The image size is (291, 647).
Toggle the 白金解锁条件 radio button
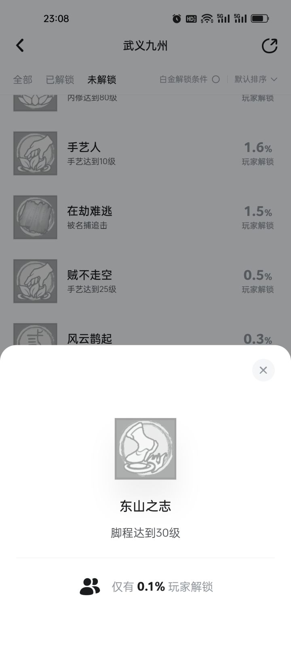coord(216,79)
